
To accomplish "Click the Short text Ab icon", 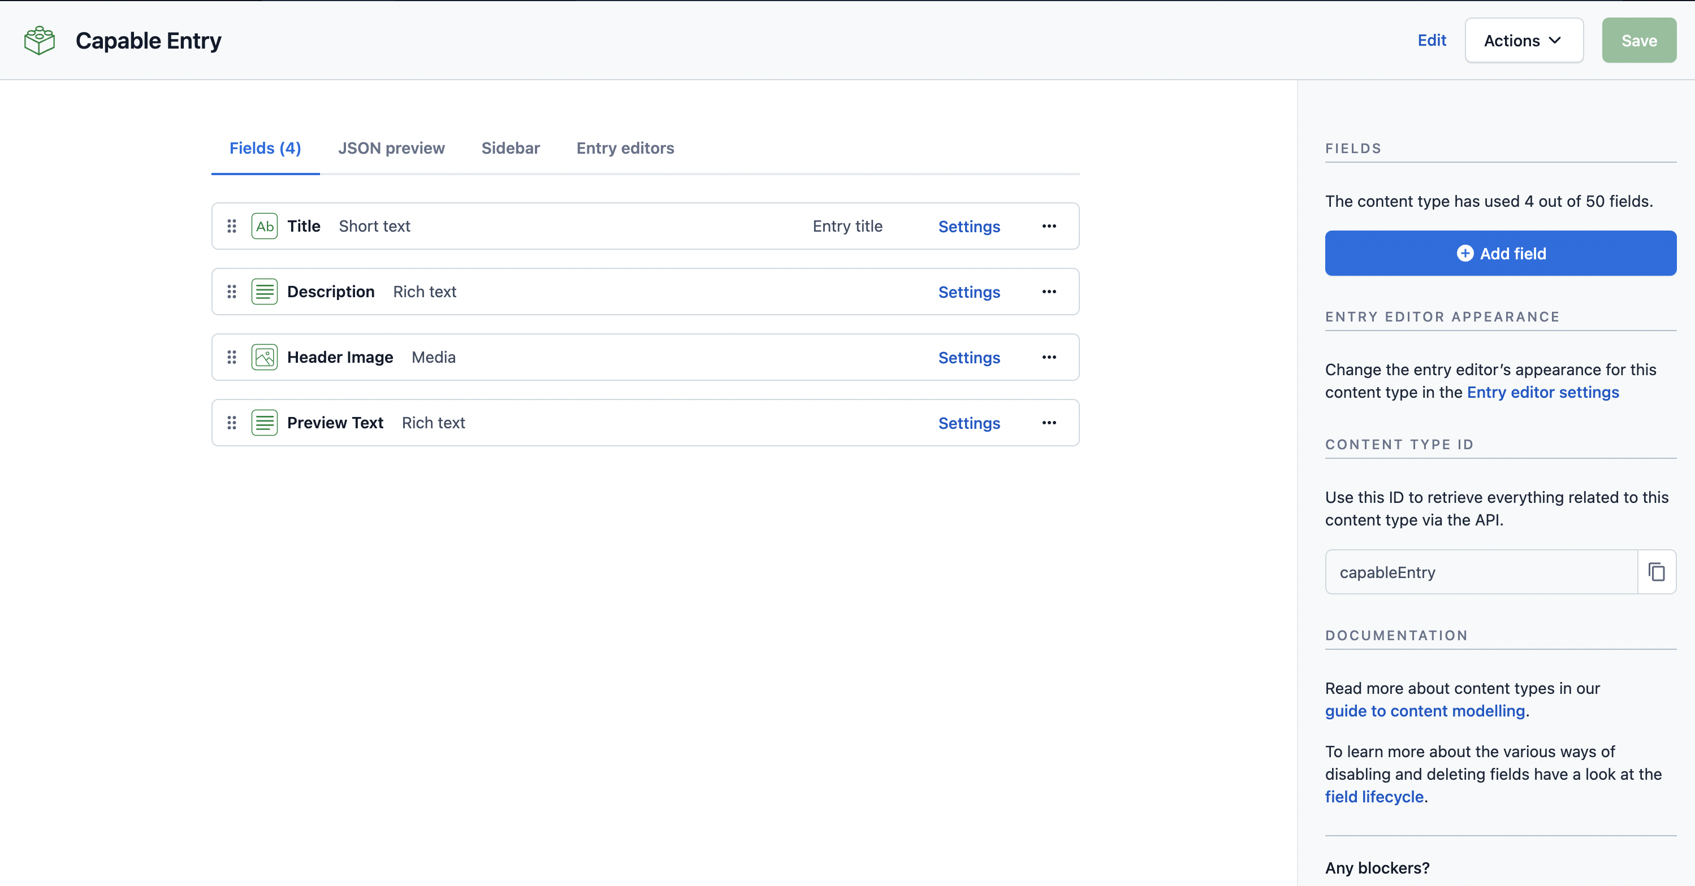I will point(265,226).
